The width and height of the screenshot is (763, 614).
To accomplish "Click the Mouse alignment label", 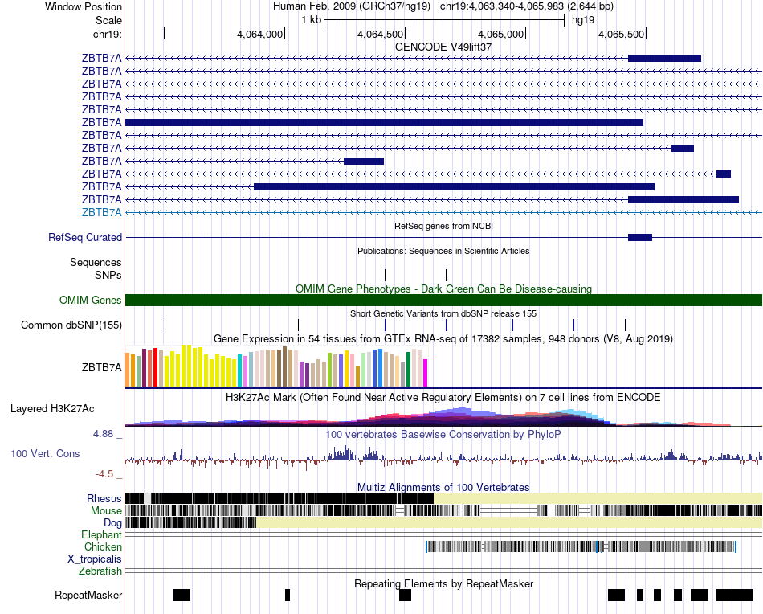I will (x=106, y=511).
